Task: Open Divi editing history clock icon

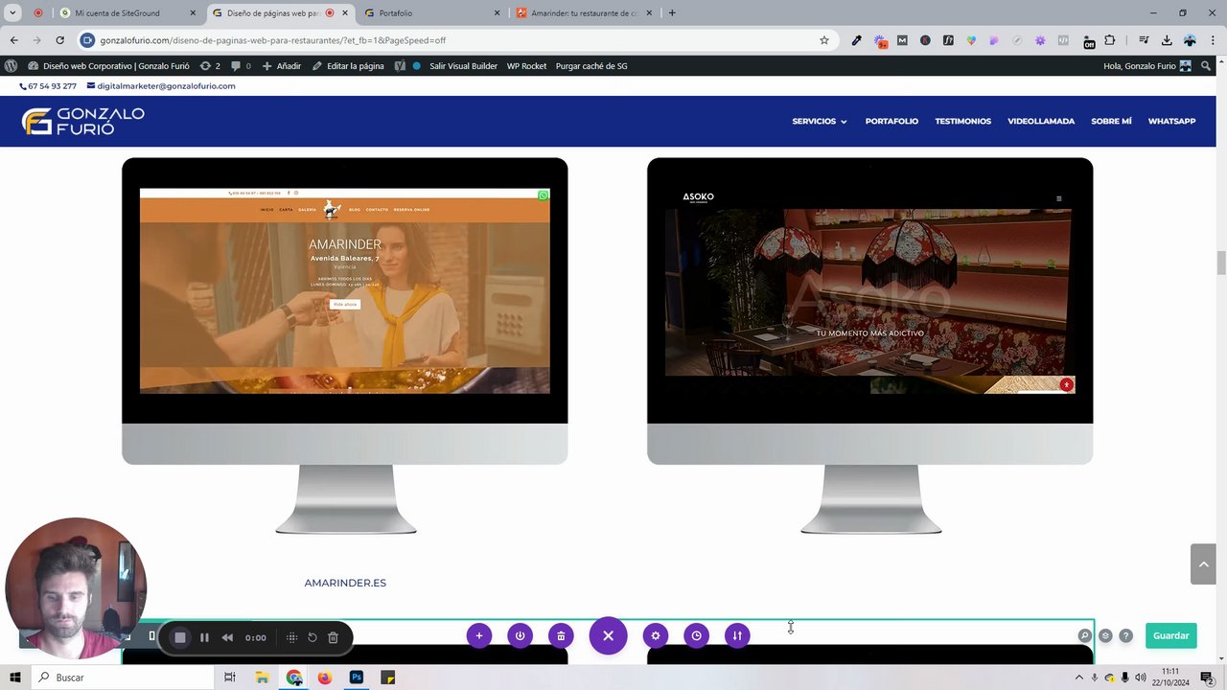Action: [697, 635]
